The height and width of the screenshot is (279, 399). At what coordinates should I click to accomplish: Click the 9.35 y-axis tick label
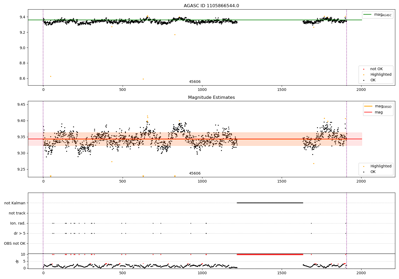pos(21,137)
